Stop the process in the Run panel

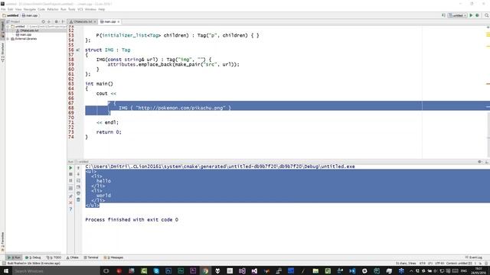click(70, 174)
